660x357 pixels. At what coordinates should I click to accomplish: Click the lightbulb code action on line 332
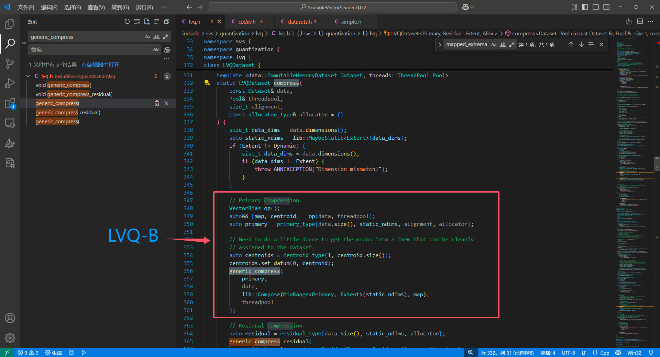click(x=207, y=83)
